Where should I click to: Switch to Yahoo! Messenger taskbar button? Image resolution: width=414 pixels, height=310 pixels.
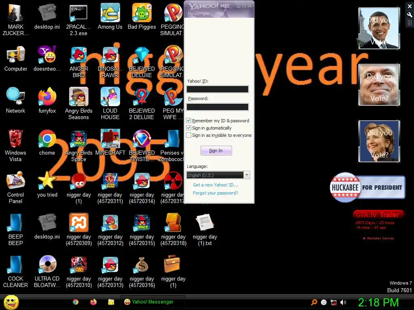(152, 302)
